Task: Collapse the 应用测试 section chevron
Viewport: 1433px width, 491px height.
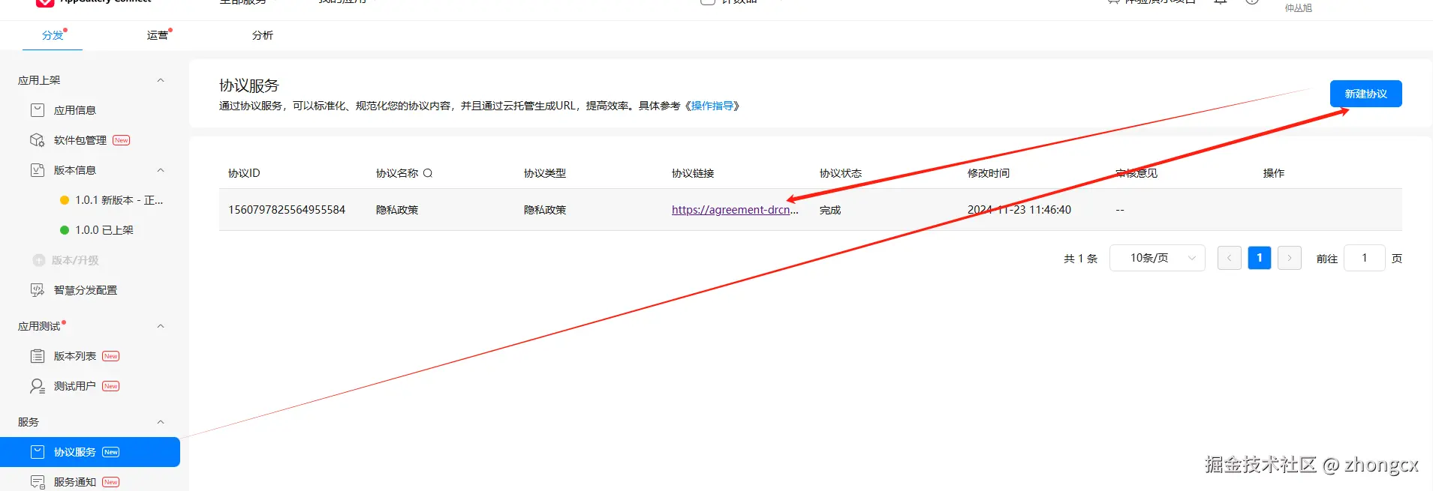Action: (x=161, y=326)
